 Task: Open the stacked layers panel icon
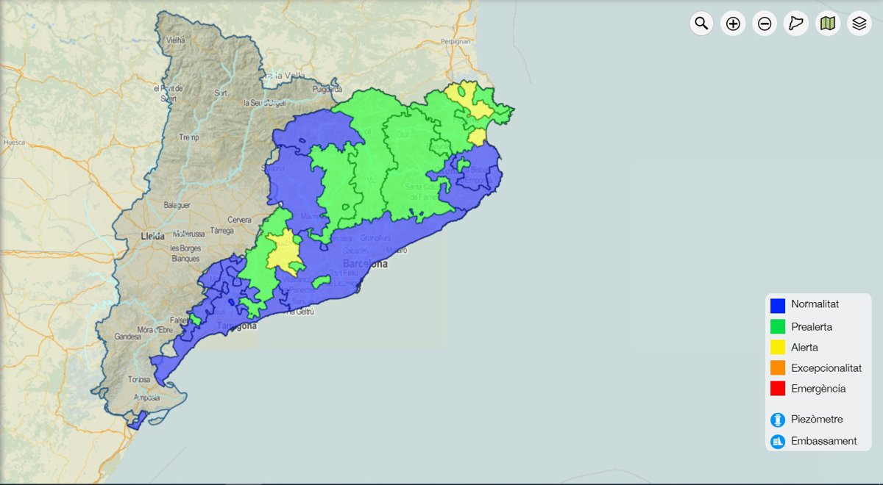click(x=859, y=24)
